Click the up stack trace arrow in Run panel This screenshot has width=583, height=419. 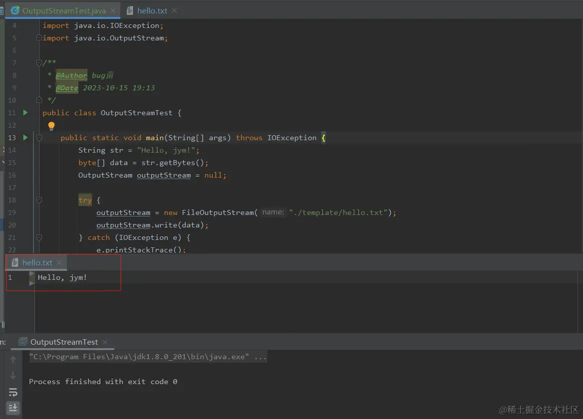[x=13, y=359]
